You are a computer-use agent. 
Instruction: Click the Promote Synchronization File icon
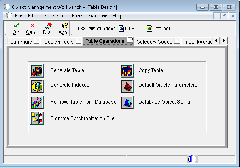(37, 118)
